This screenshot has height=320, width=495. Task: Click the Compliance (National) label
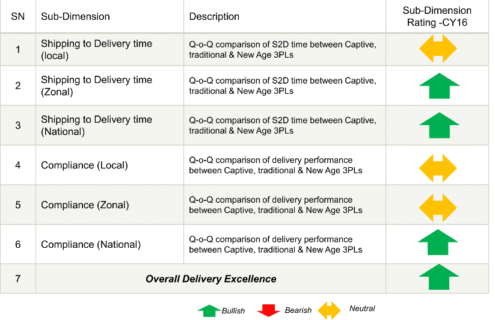91,245
